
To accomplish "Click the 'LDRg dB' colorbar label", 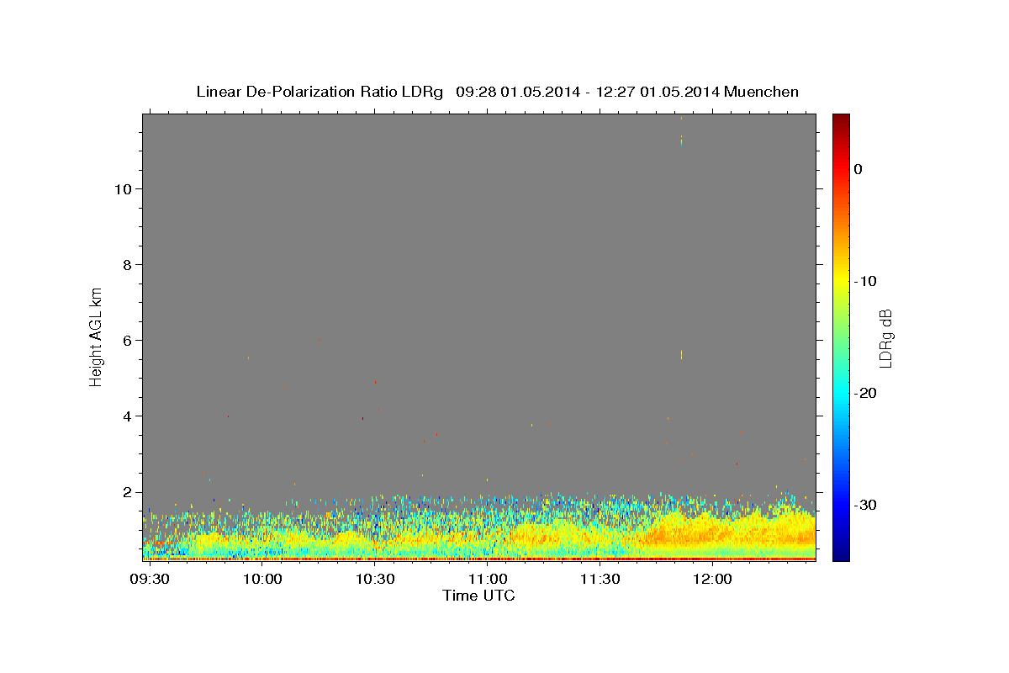I will tap(885, 336).
